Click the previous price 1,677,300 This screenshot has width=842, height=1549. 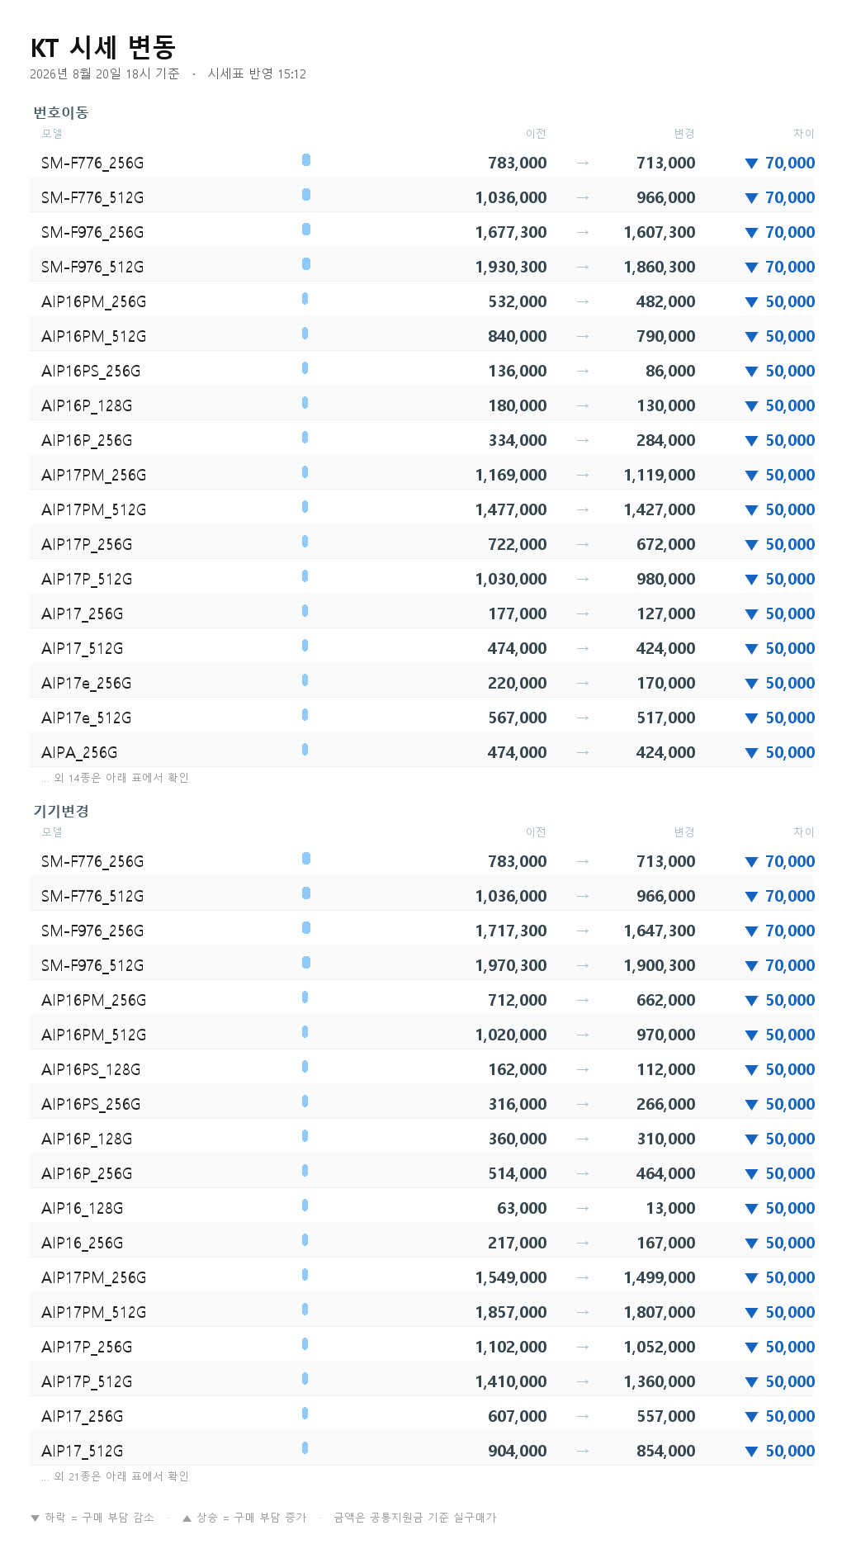[x=511, y=233]
